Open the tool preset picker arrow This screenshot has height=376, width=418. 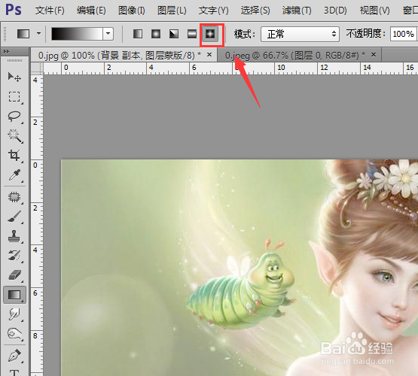(x=39, y=34)
